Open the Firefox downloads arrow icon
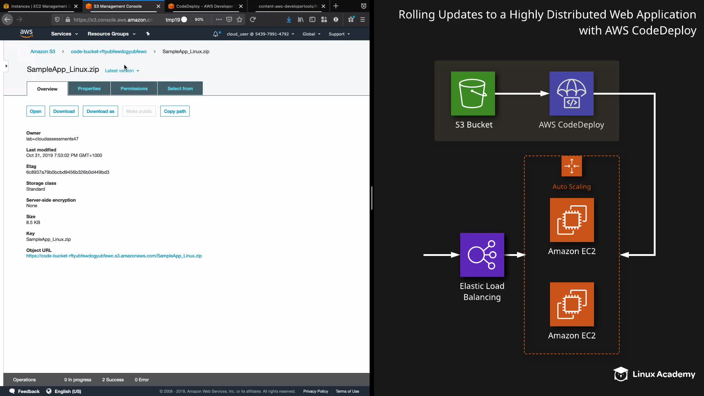The height and width of the screenshot is (396, 704). (x=289, y=19)
